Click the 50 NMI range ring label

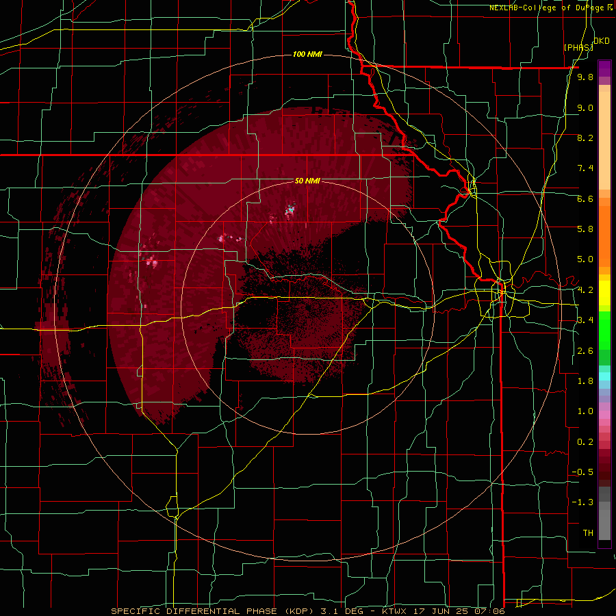click(x=307, y=181)
